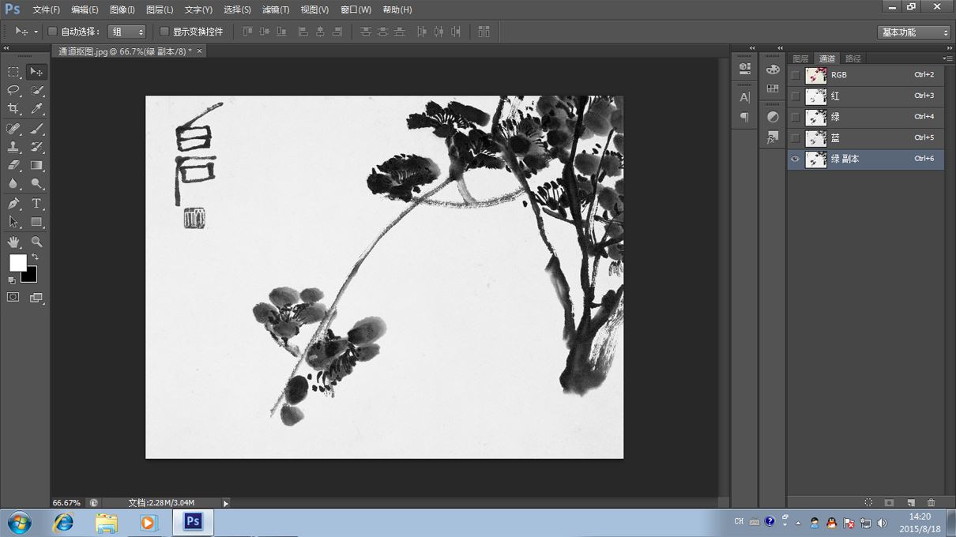Select the History Brush tool
This screenshot has width=956, height=537.
(36, 147)
